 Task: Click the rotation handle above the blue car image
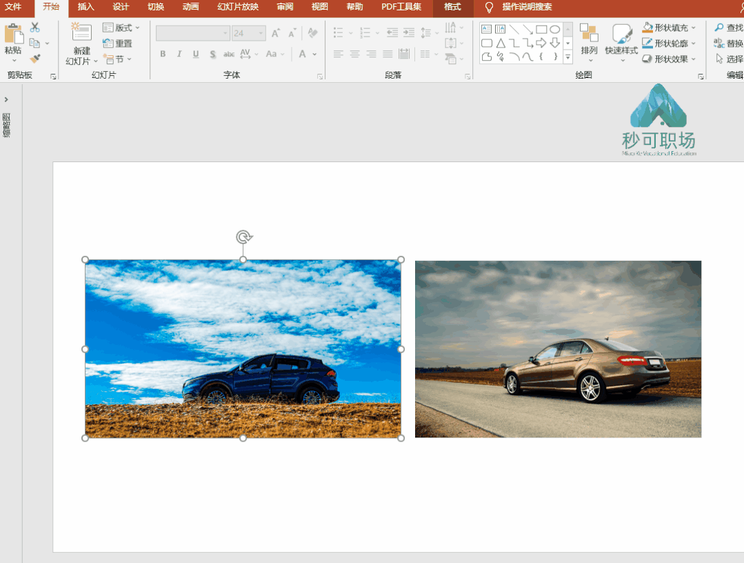pyautogui.click(x=243, y=237)
